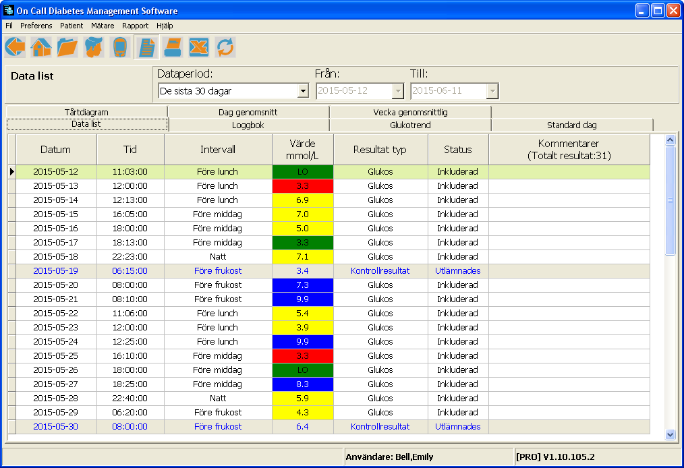Click date cell 2015-05-19

(x=56, y=271)
